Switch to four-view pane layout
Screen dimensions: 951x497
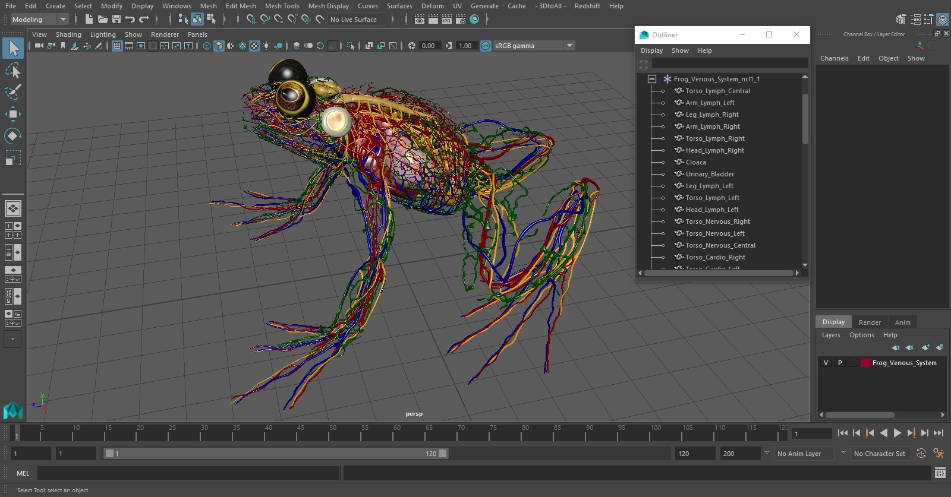click(x=13, y=230)
